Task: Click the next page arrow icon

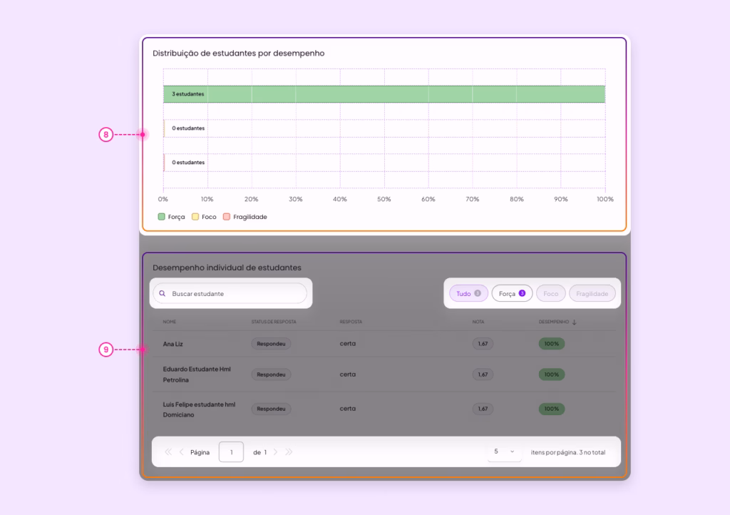Action: 275,452
